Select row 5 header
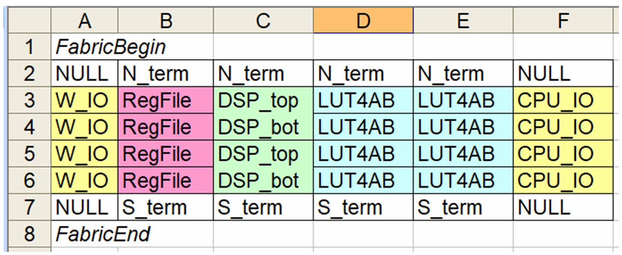 29,154
